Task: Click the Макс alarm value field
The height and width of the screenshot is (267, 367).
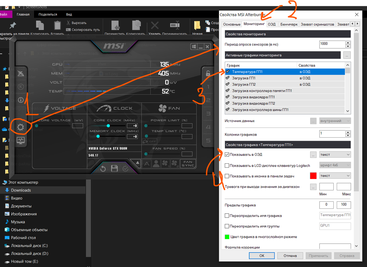Action: (x=344, y=186)
